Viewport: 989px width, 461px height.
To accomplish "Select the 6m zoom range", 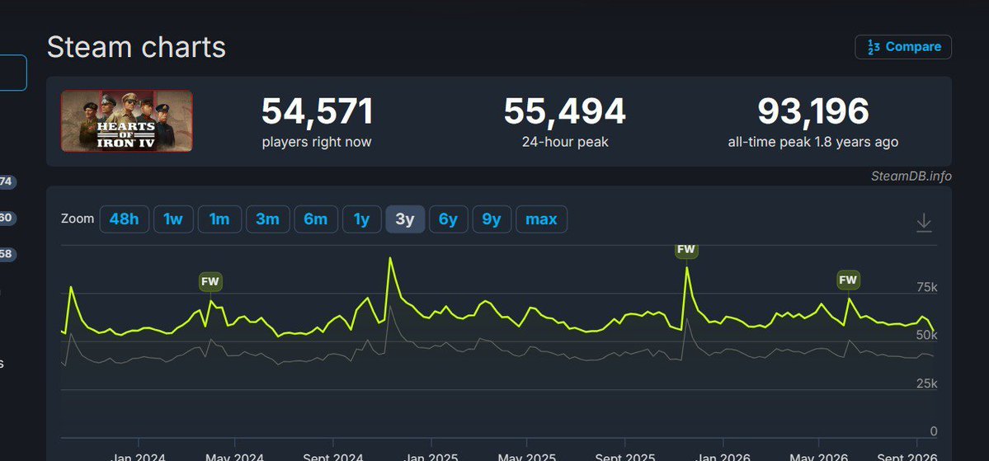I will [x=316, y=219].
